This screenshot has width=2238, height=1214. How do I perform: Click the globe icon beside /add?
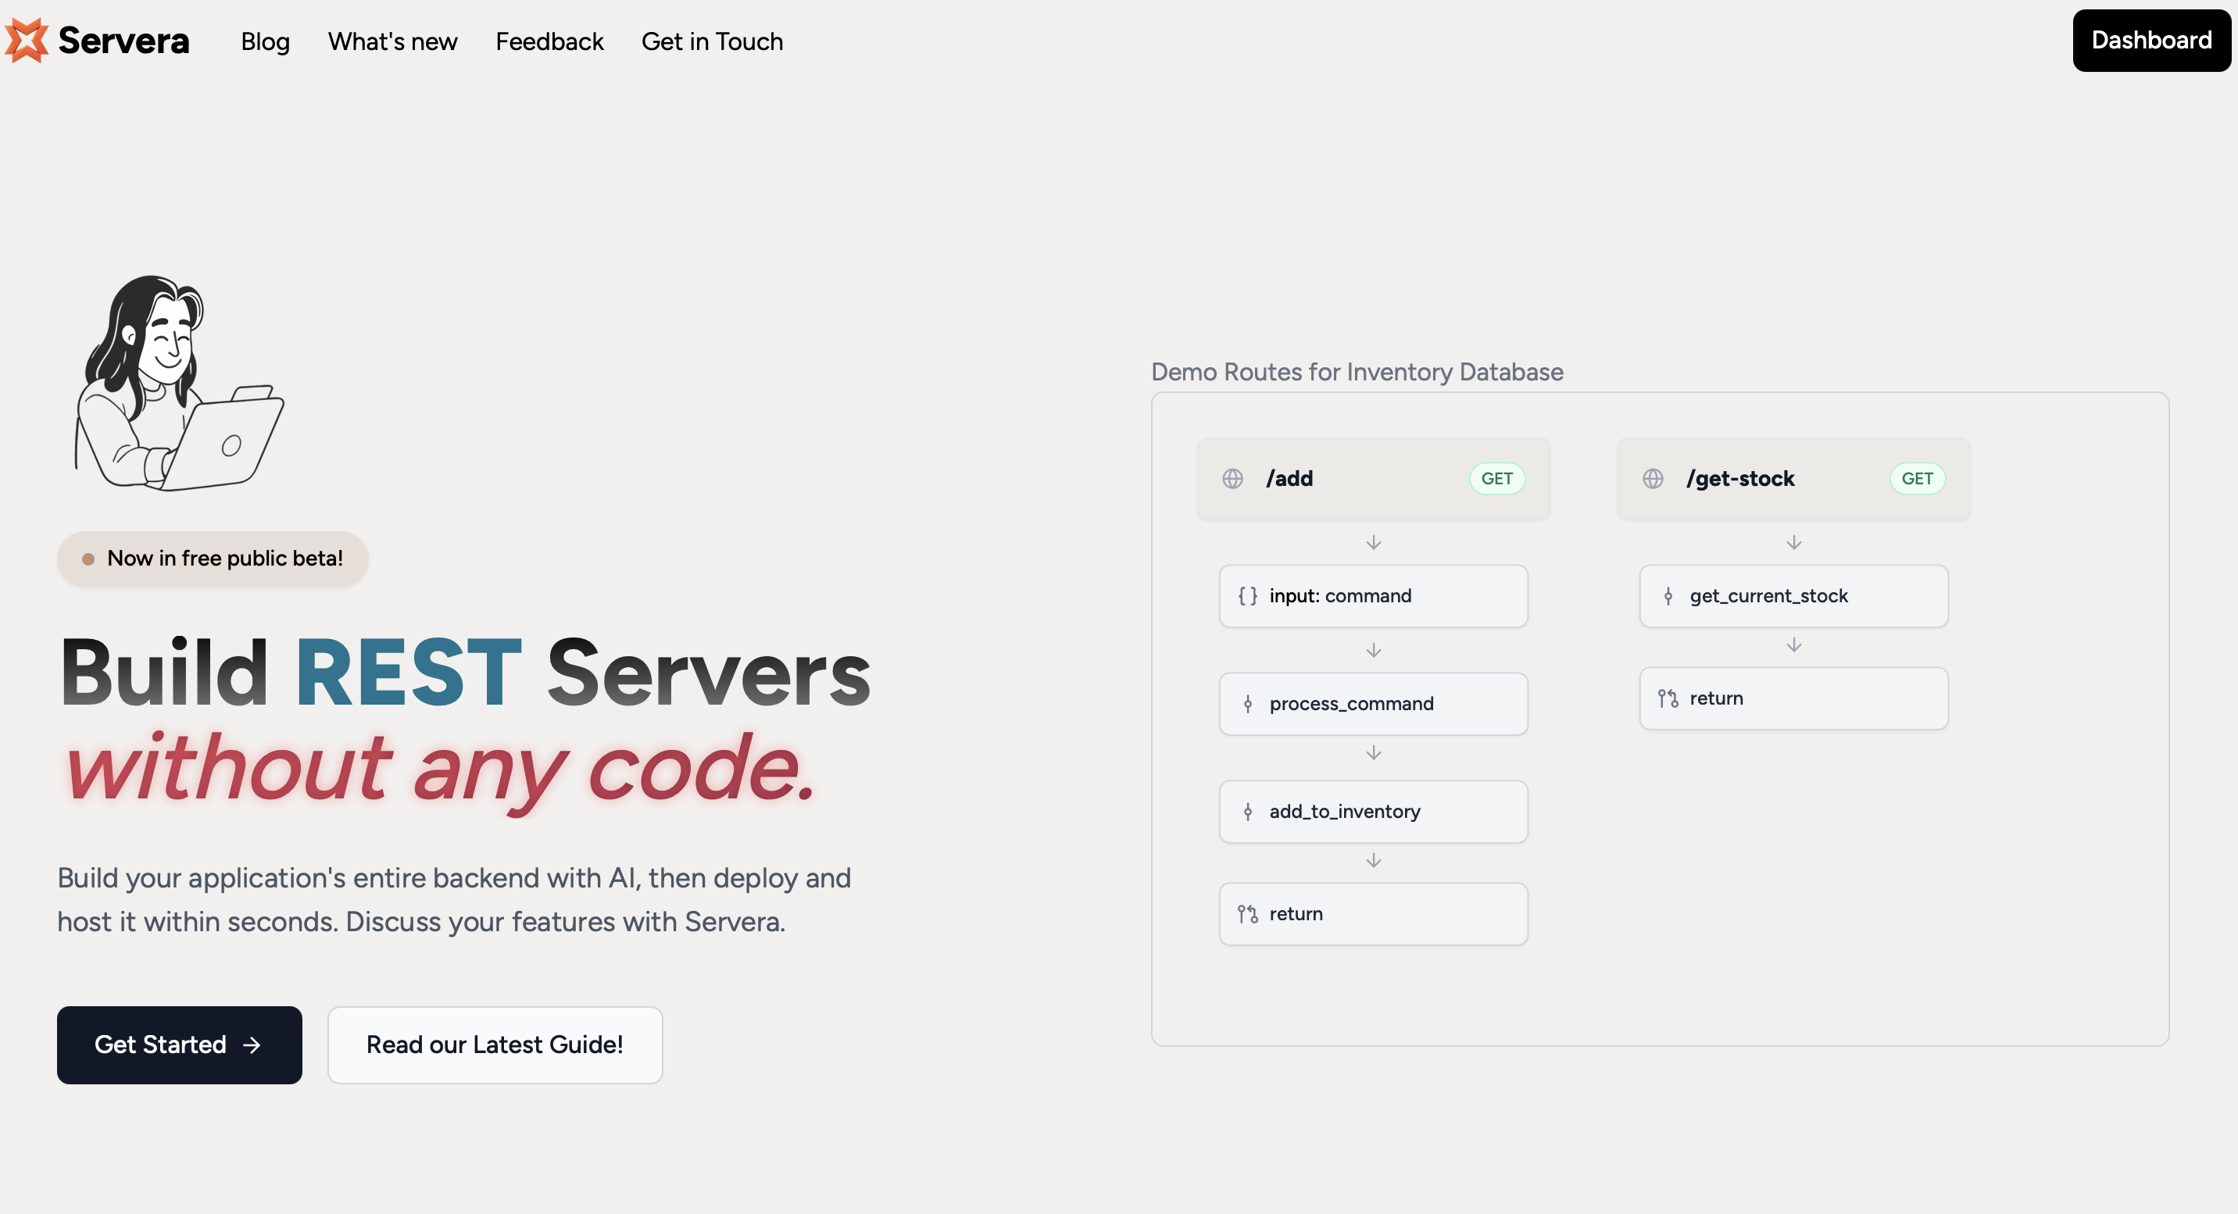(1232, 478)
